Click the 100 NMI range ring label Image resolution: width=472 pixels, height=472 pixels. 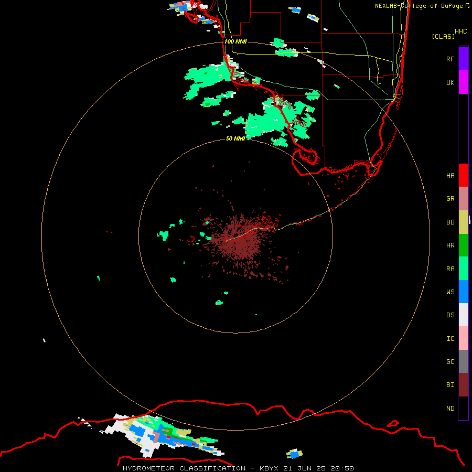(235, 41)
